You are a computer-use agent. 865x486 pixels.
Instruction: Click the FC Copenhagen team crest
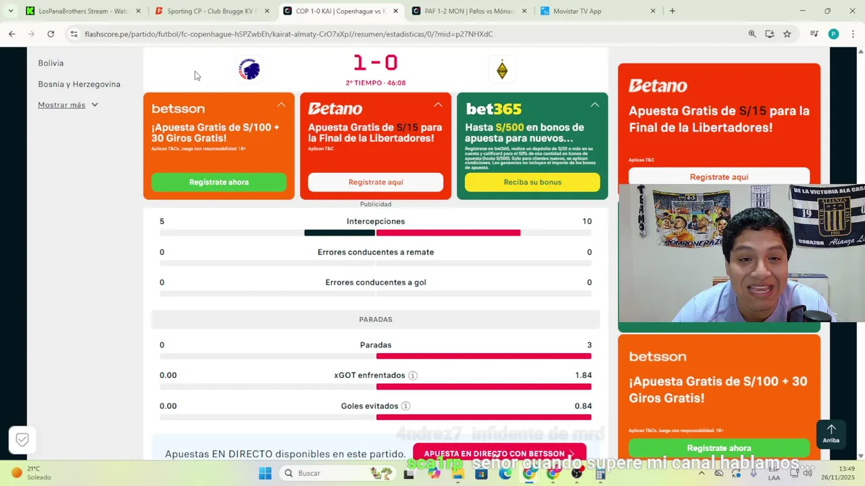(249, 69)
